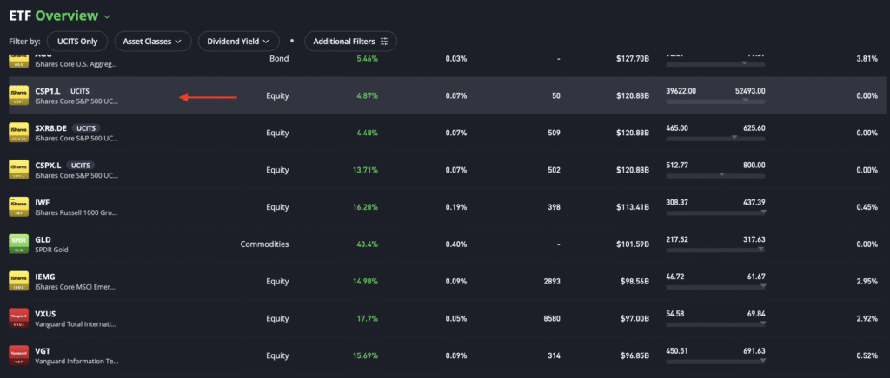Click the VGT Vanguard logo icon
The height and width of the screenshot is (378, 890).
[x=19, y=355]
